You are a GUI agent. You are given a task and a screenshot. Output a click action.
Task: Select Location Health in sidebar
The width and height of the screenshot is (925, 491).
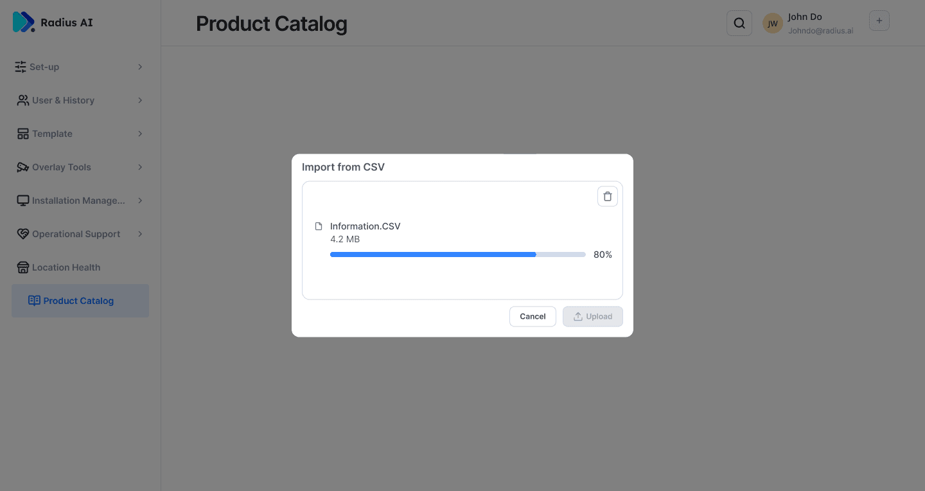[x=66, y=267]
